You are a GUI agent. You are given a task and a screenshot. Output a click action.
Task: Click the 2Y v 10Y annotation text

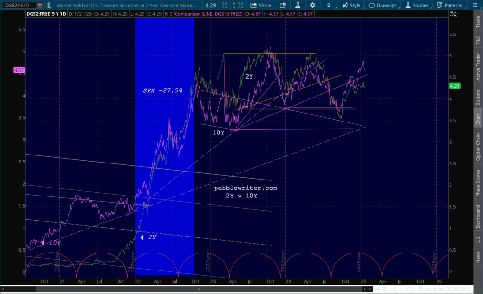coord(241,196)
